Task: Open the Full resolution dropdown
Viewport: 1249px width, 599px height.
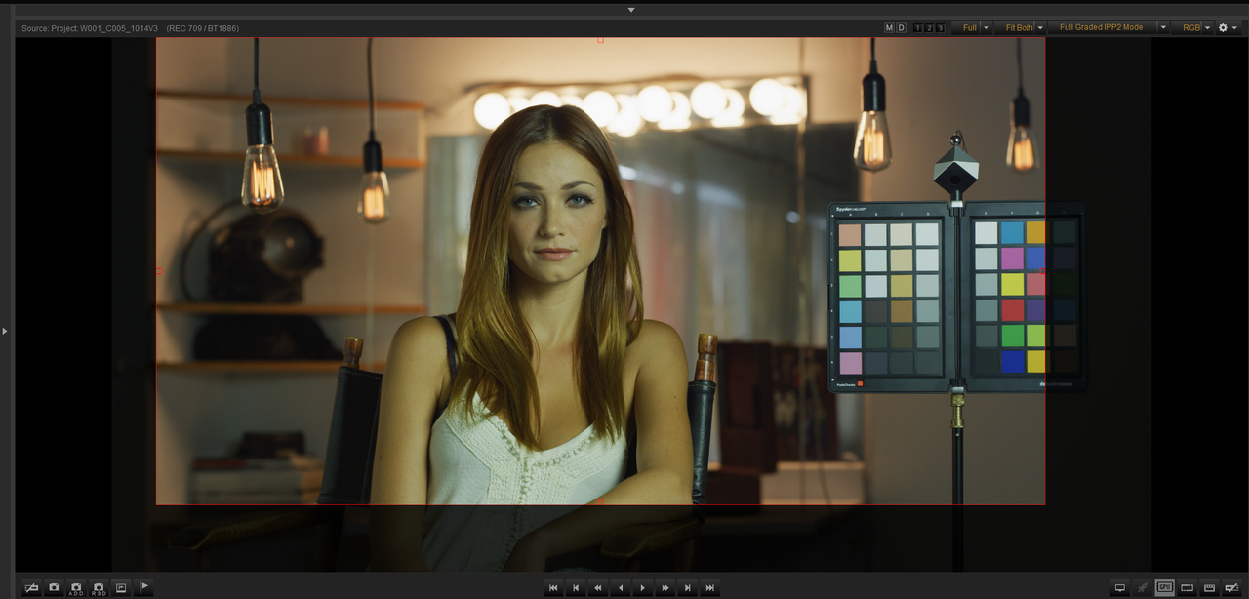Action: [972, 28]
